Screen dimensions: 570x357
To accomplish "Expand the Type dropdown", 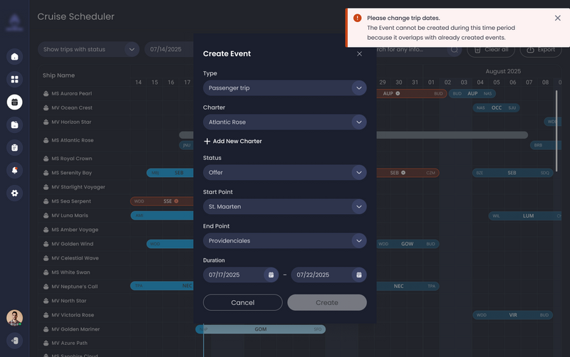I will click(x=284, y=88).
